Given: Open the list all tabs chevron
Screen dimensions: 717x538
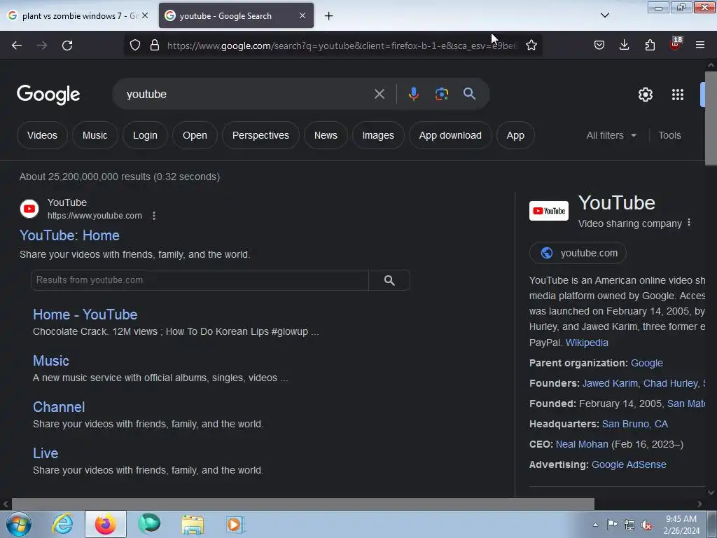Looking at the screenshot, I should tap(604, 15).
